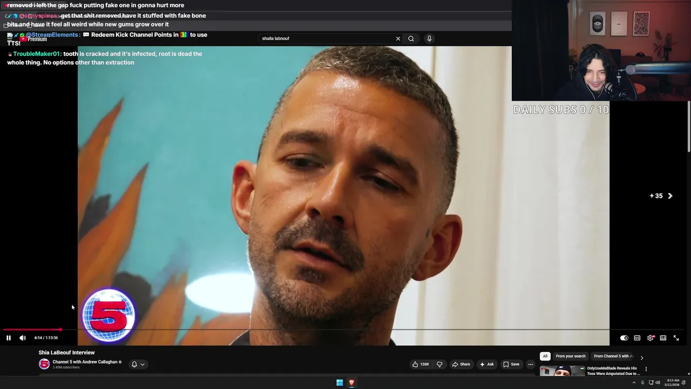The height and width of the screenshot is (389, 691).
Task: Open the Windows Start menu
Action: 340,383
